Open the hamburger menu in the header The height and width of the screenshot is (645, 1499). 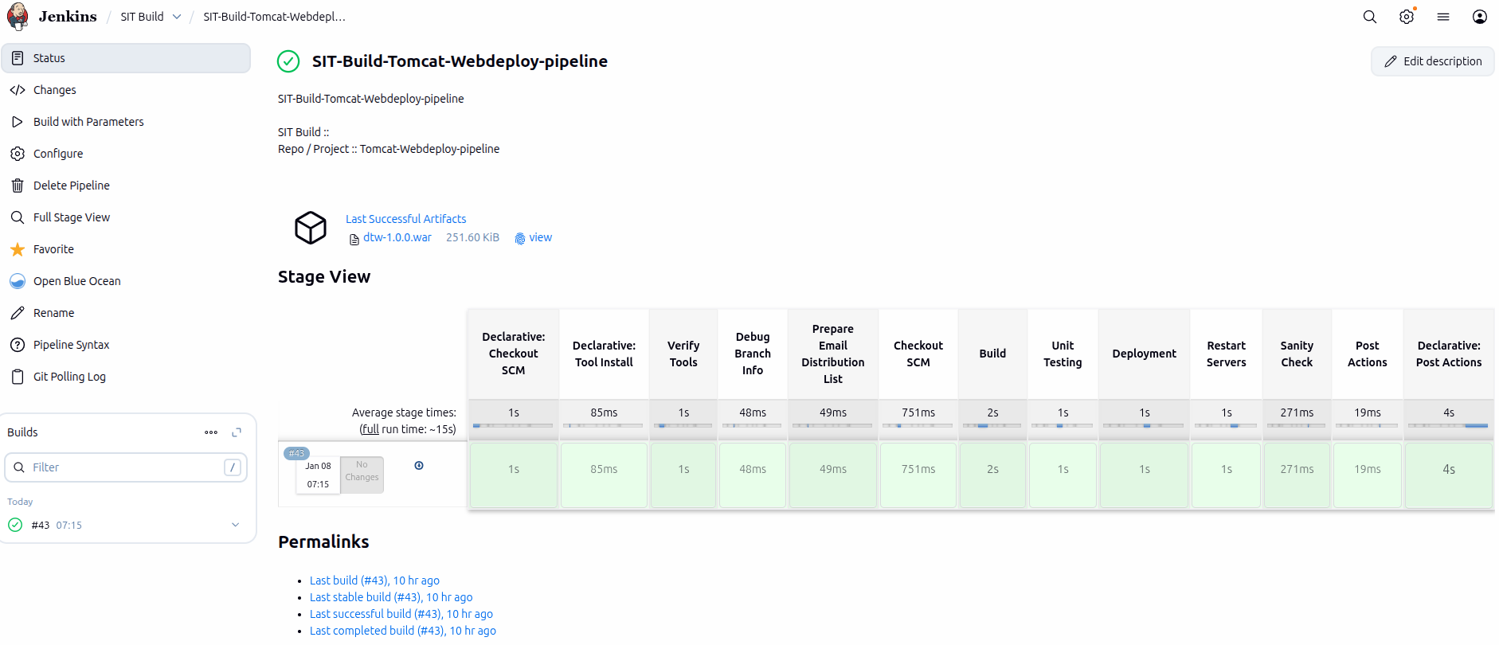(x=1443, y=16)
